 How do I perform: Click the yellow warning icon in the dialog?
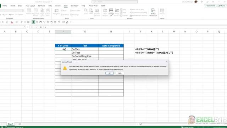65,68
